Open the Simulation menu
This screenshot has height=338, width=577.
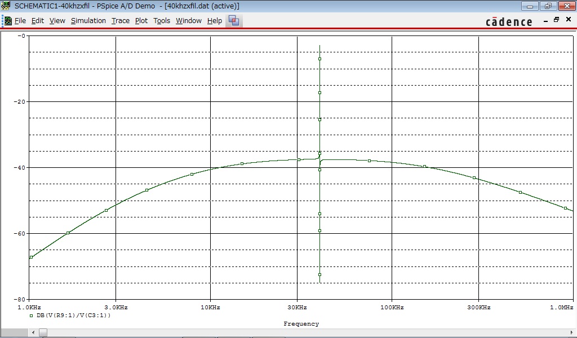[88, 21]
